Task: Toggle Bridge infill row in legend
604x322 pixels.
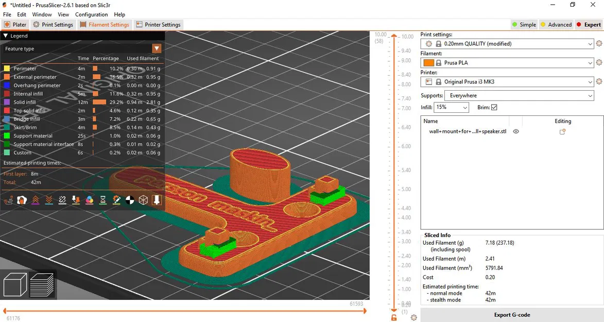Action: pyautogui.click(x=82, y=119)
